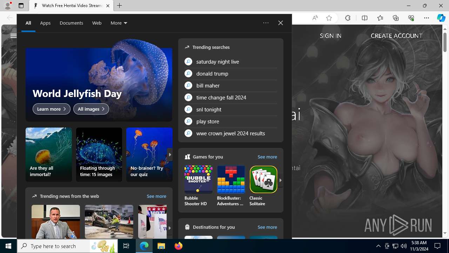Open the network icon in system tray
449x253 pixels.
(395, 246)
